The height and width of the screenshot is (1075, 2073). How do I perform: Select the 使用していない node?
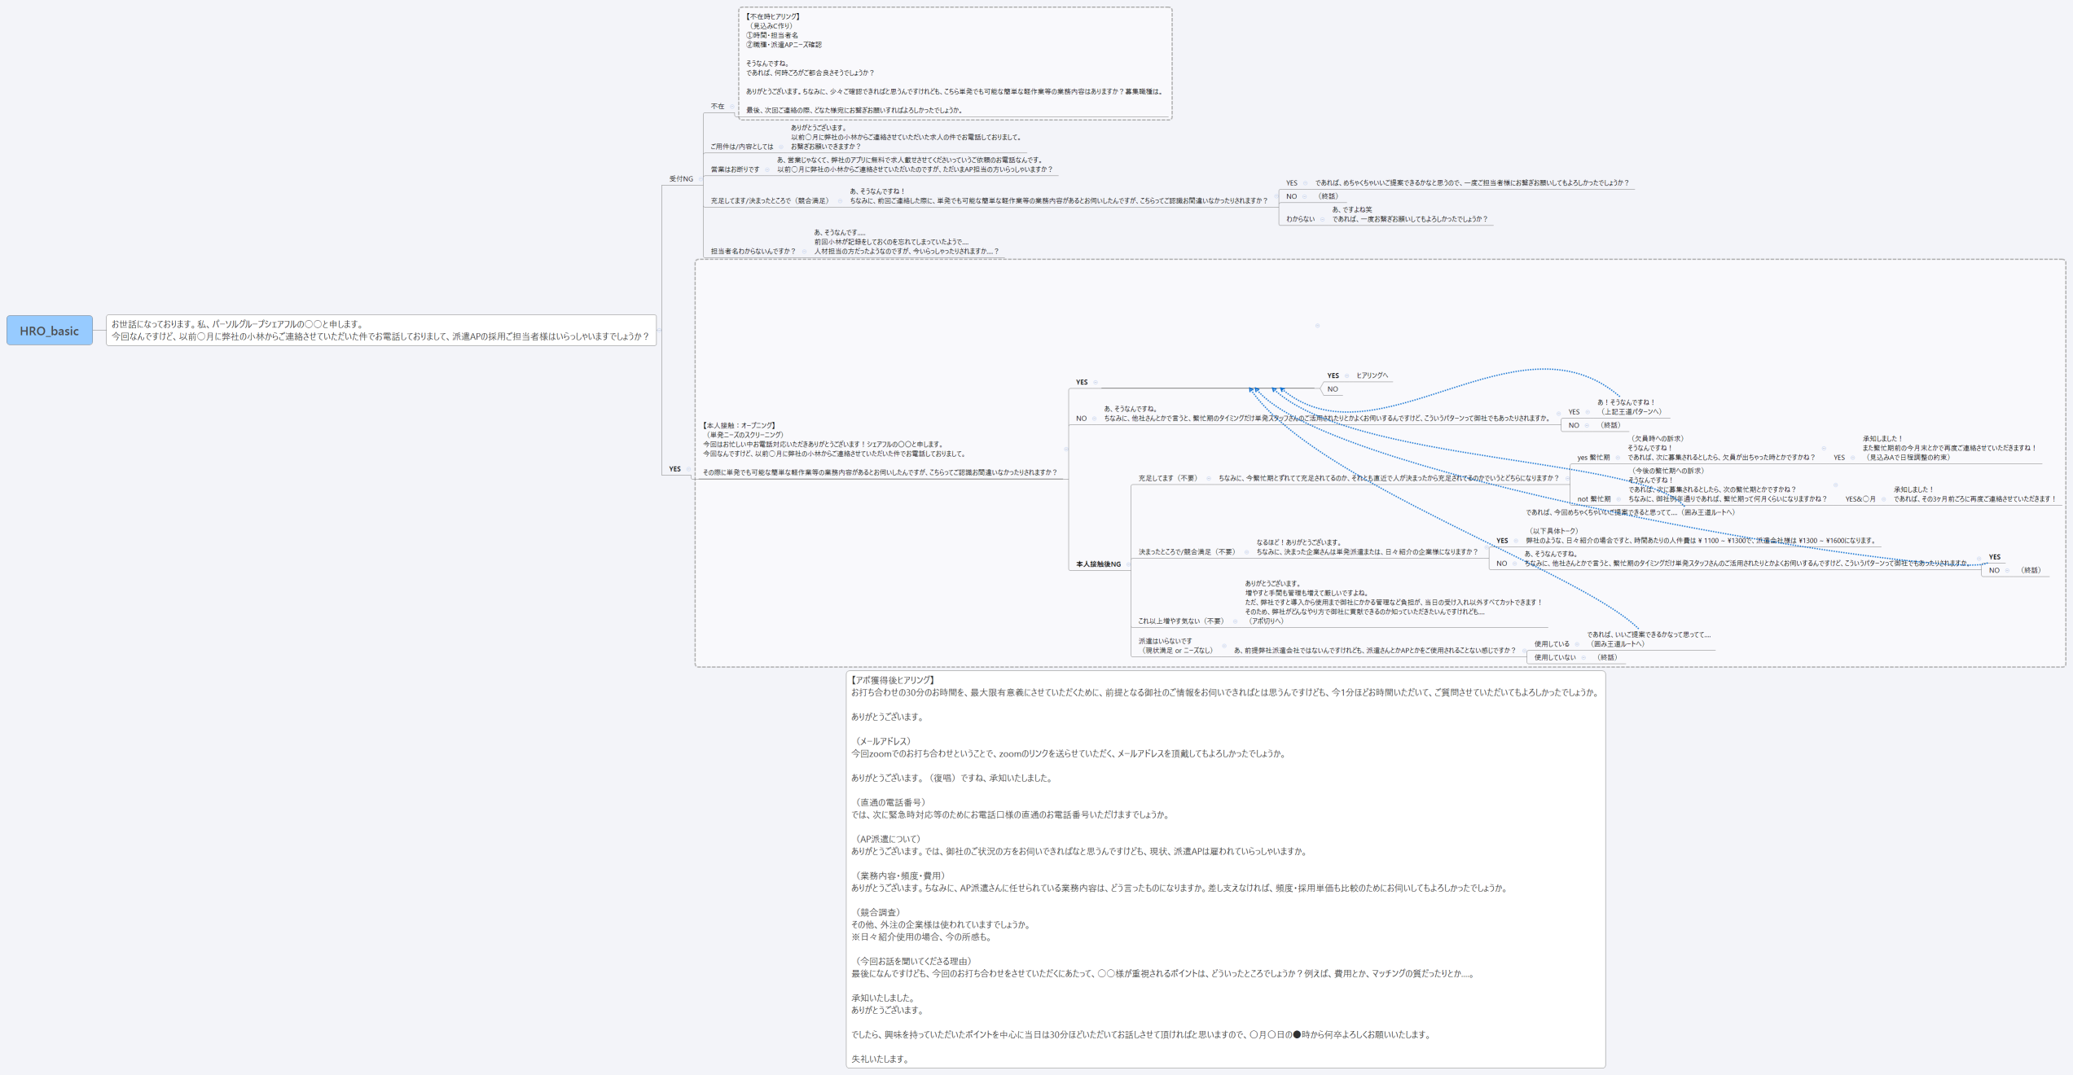click(x=1555, y=657)
